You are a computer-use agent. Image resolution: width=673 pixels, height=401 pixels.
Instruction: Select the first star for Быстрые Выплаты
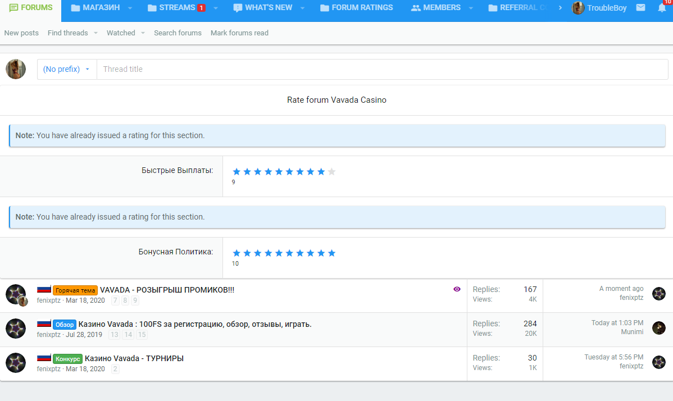237,171
